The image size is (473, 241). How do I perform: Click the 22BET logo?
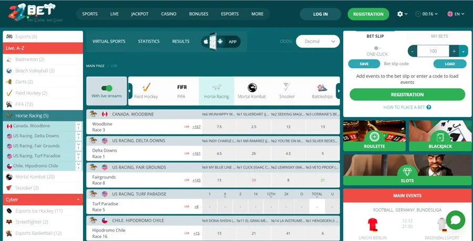pyautogui.click(x=32, y=13)
